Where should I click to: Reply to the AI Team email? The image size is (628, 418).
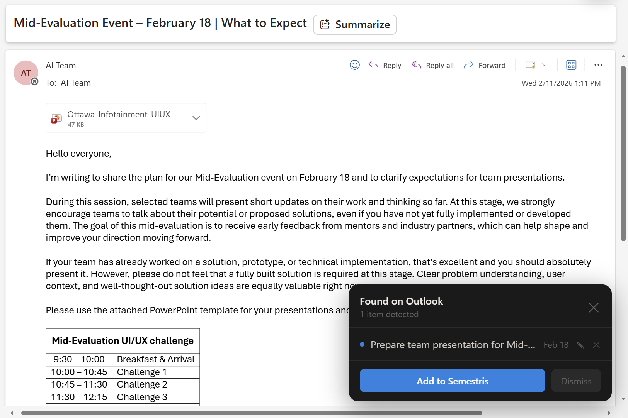click(385, 65)
